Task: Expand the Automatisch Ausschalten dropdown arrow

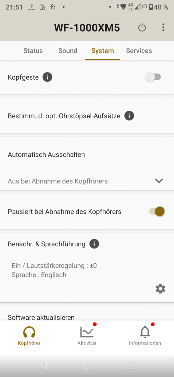Action: click(159, 181)
